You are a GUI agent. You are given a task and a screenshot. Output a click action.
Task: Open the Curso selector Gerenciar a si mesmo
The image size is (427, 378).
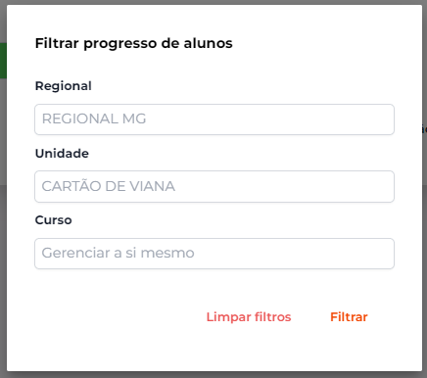[x=214, y=254]
